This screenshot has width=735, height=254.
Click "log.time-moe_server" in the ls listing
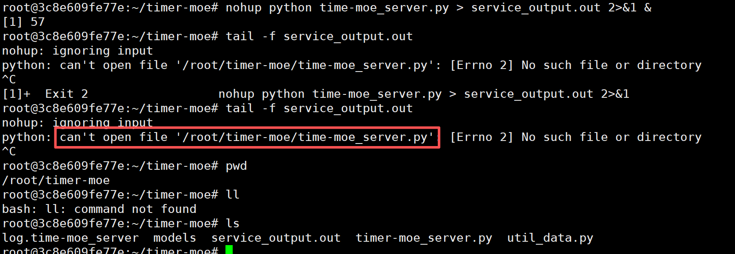(70, 238)
